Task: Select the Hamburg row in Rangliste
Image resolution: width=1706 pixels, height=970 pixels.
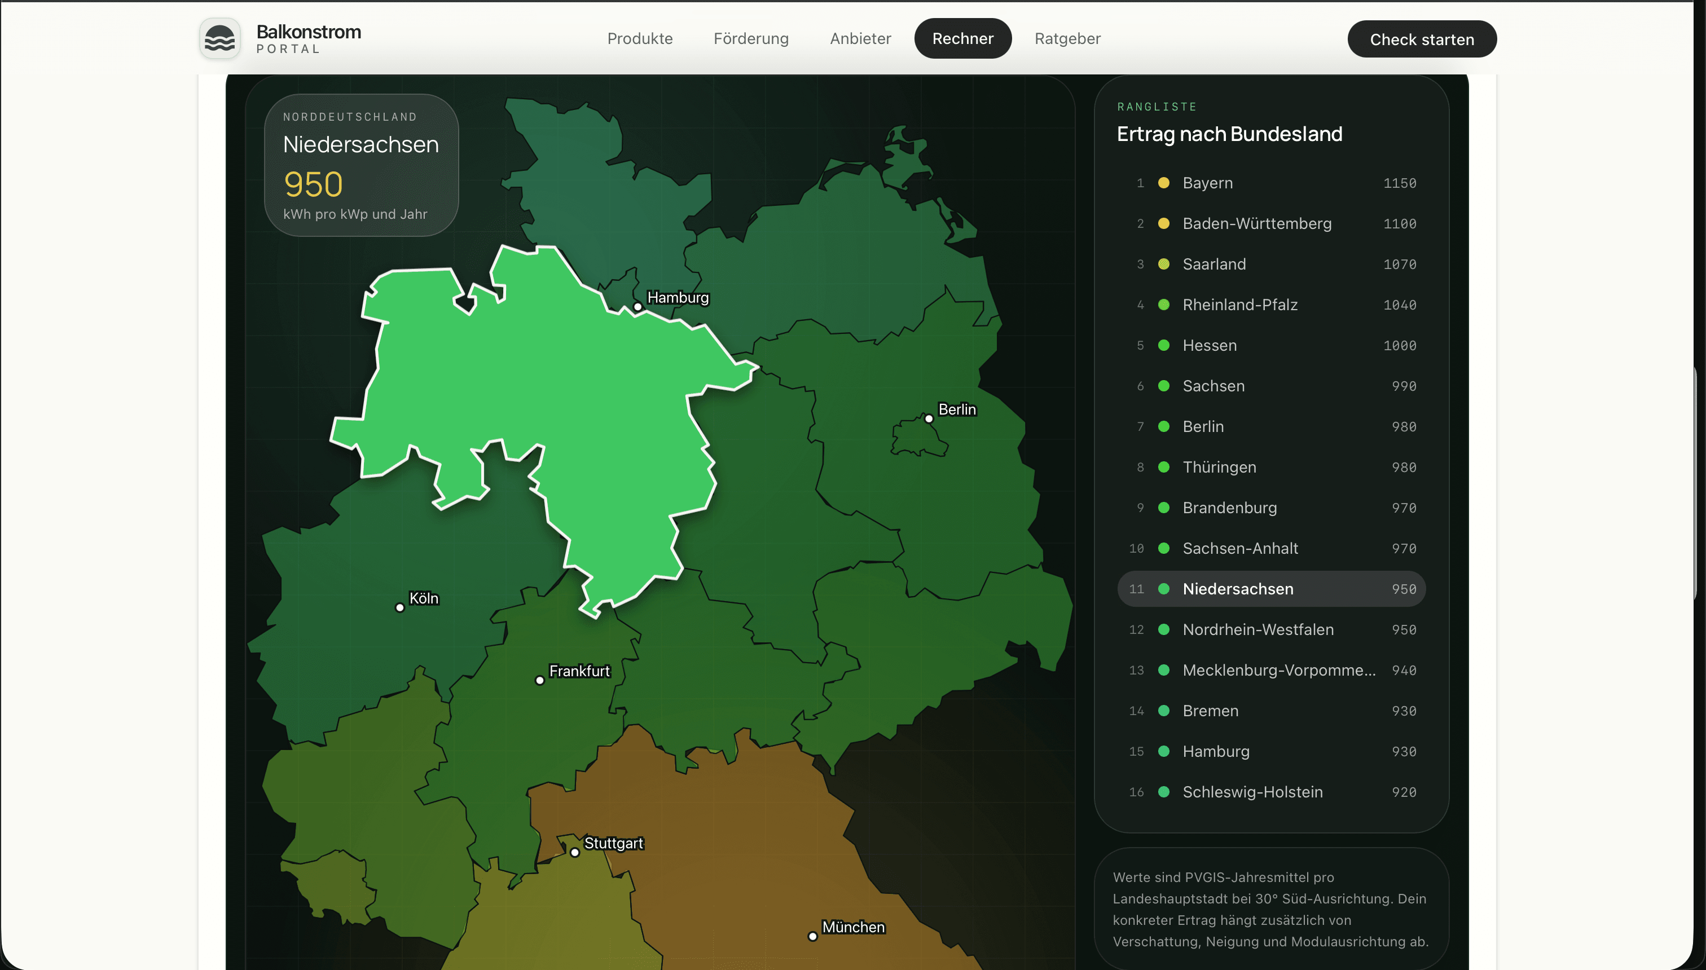Action: click(x=1272, y=752)
